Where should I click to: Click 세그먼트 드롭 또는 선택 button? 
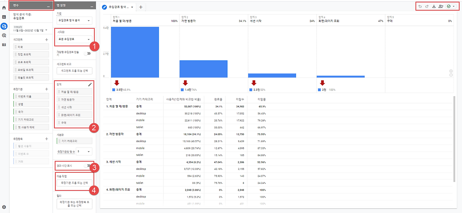click(x=74, y=70)
